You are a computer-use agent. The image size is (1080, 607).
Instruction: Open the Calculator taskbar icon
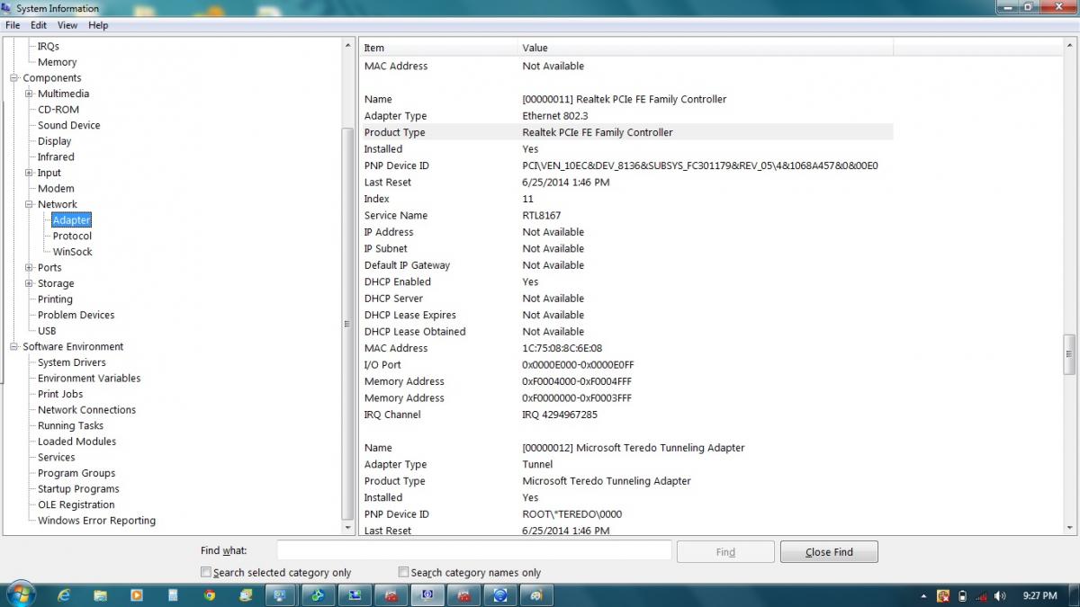pos(173,595)
